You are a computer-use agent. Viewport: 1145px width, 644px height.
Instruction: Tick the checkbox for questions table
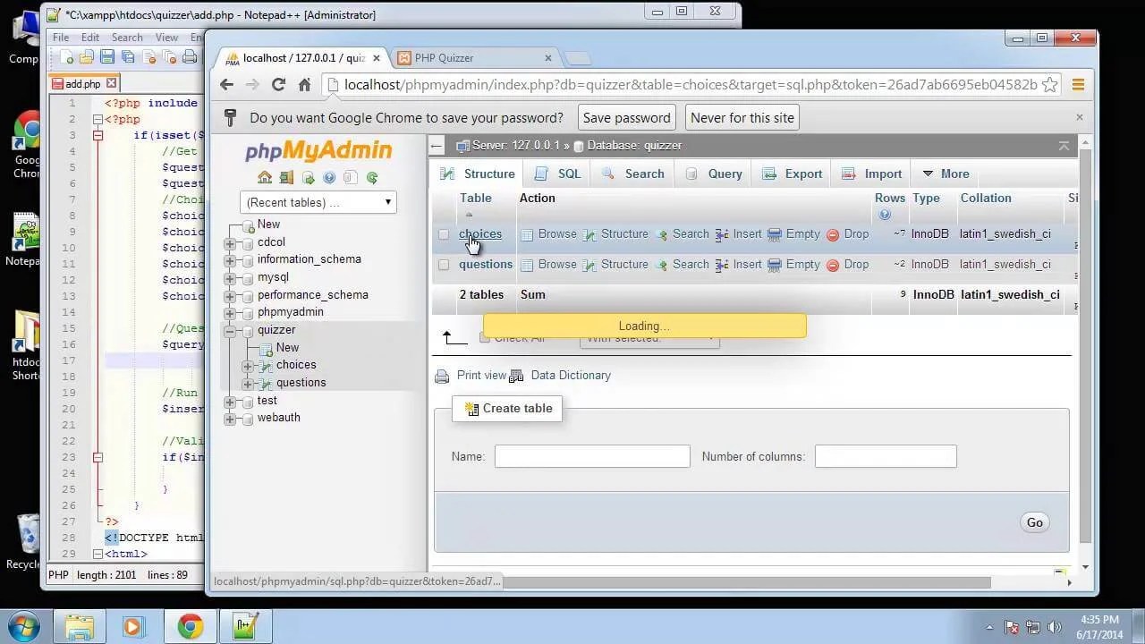(x=444, y=265)
